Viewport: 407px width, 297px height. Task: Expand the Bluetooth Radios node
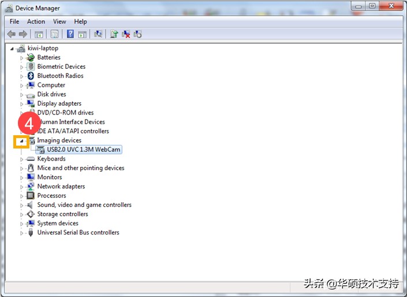22,76
